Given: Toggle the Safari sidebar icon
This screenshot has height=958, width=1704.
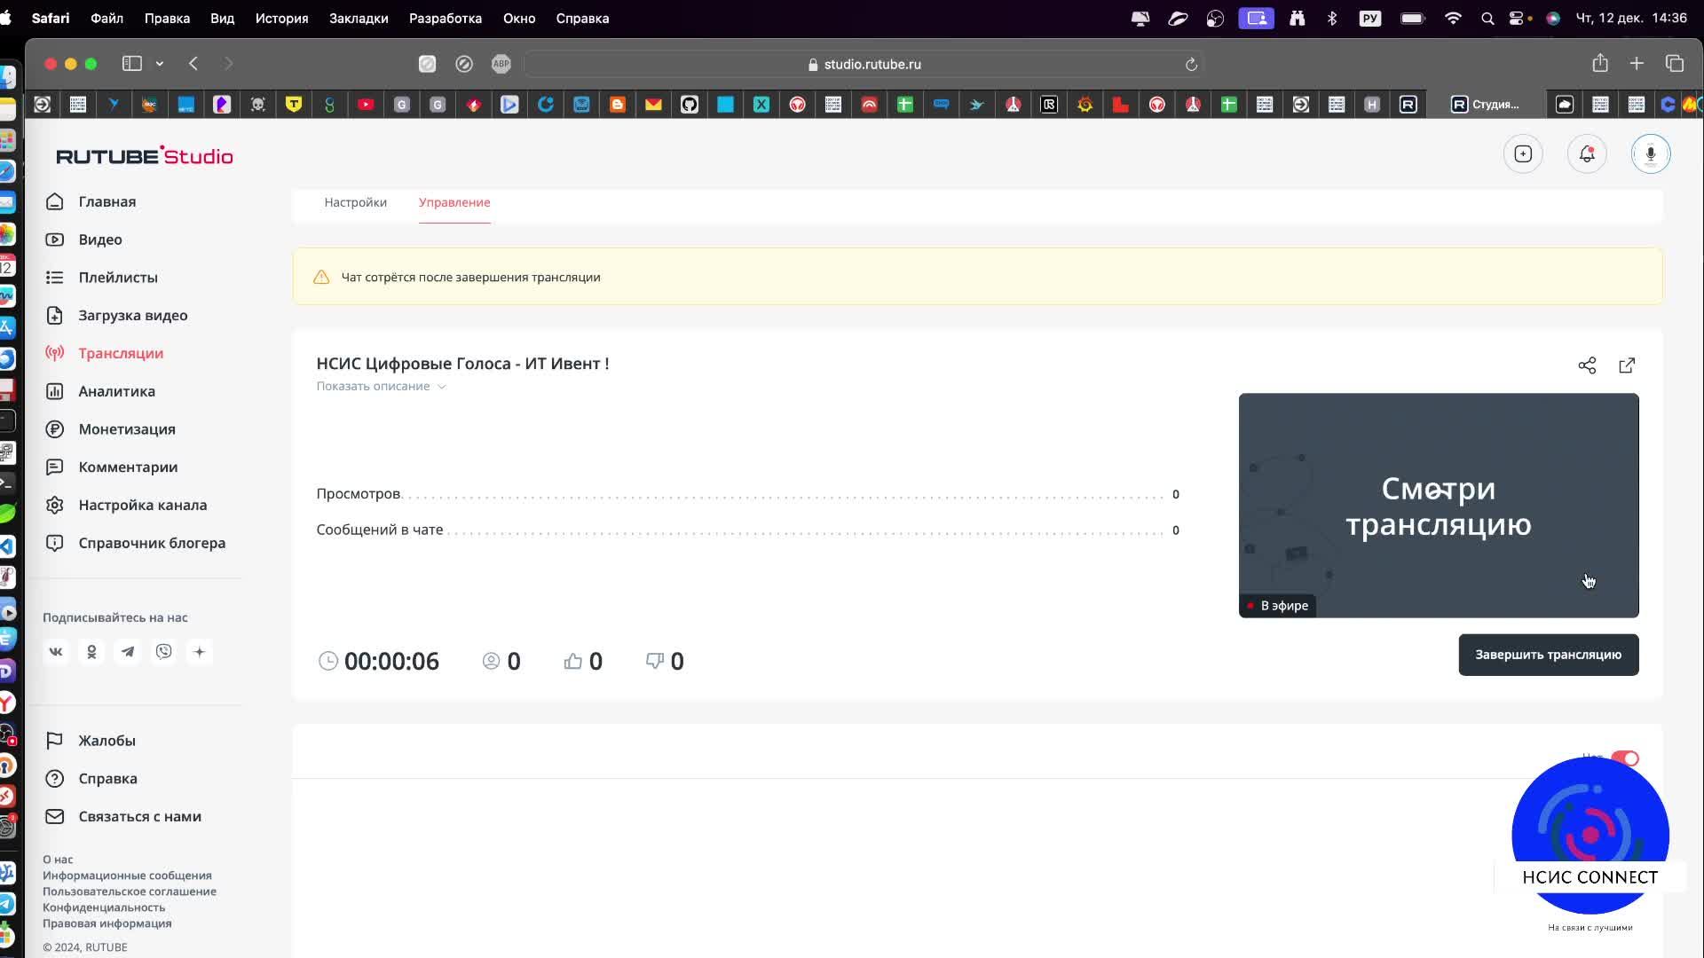Looking at the screenshot, I should click(x=132, y=64).
